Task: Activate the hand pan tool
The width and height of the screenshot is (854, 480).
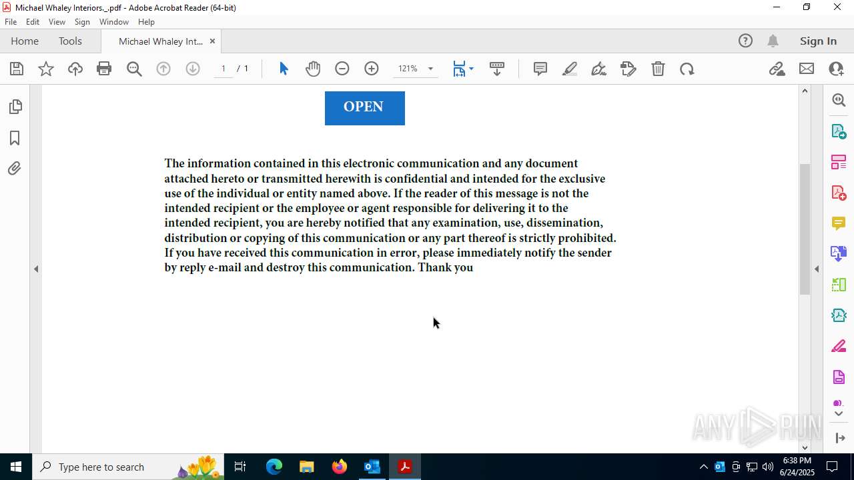Action: [313, 69]
